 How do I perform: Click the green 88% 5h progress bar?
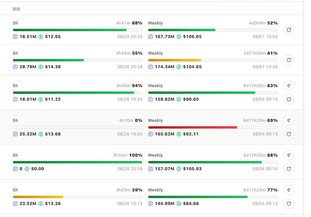78,30
